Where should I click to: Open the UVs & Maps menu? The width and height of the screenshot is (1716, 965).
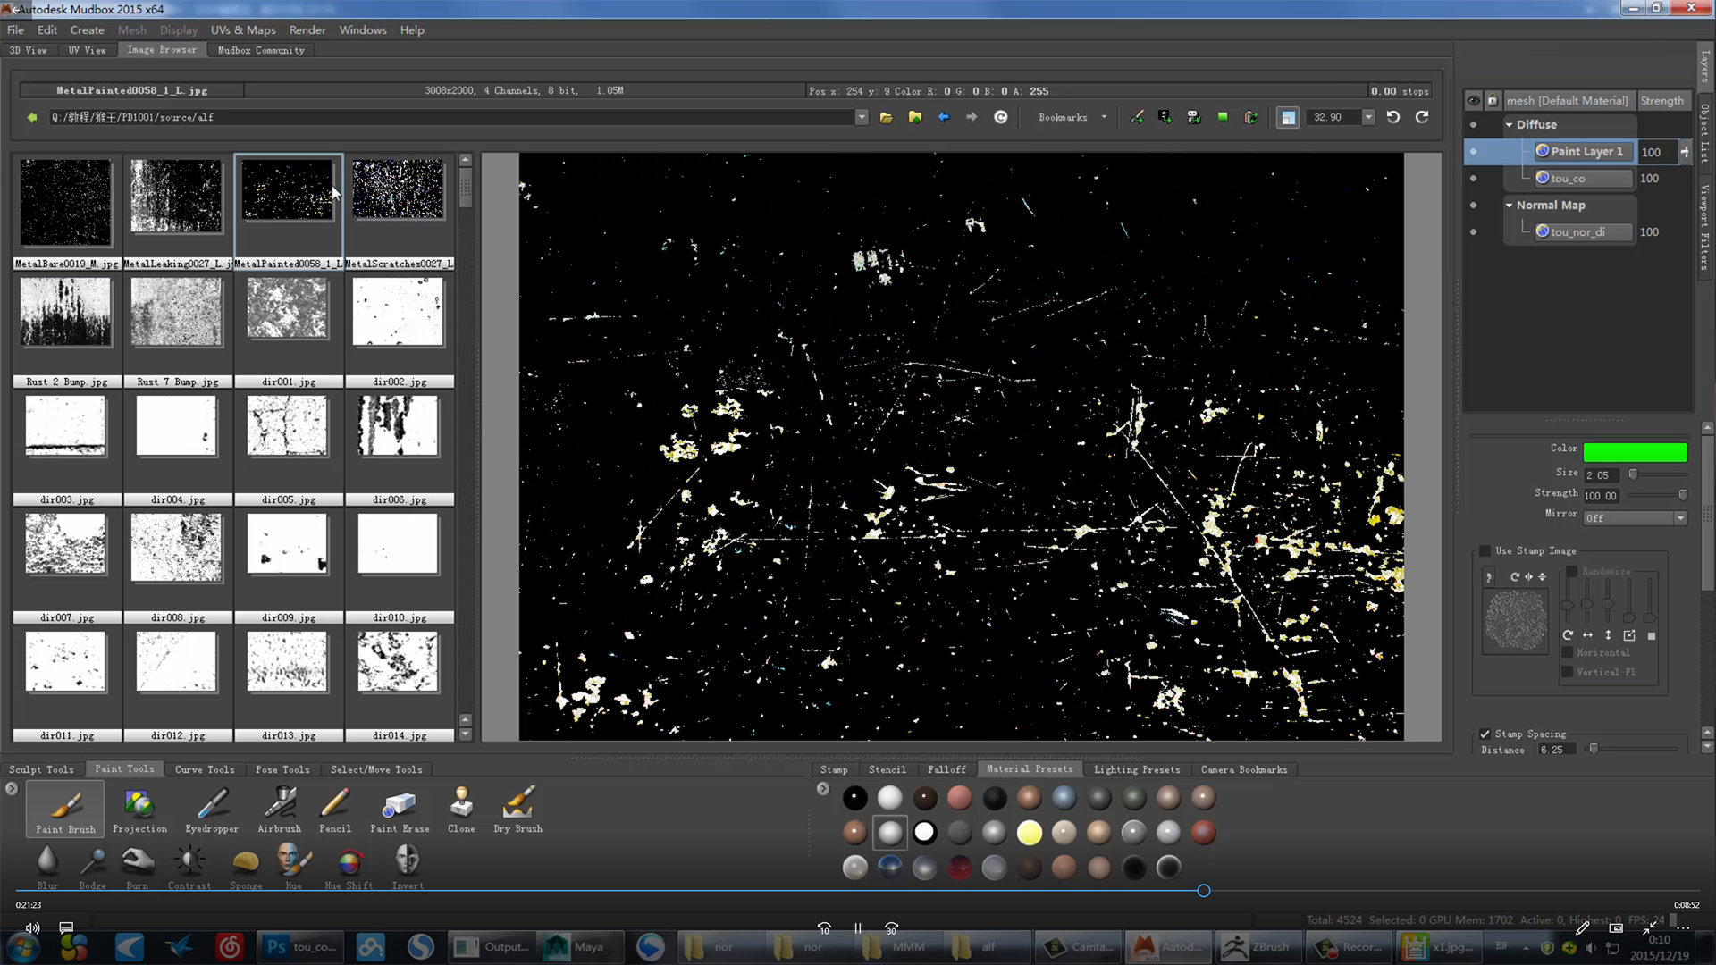click(243, 29)
